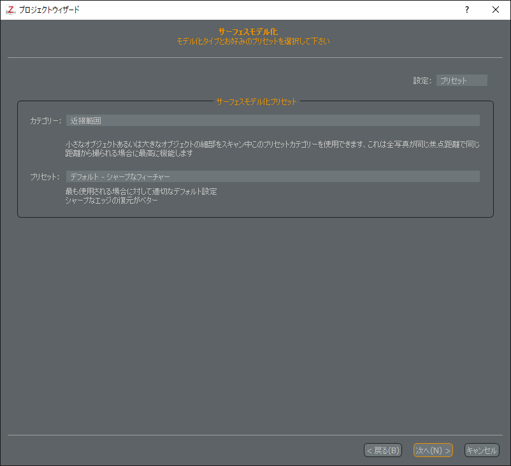The image size is (511, 466).
Task: Click the サーフェスモデル化 heading text
Action: pos(248,32)
